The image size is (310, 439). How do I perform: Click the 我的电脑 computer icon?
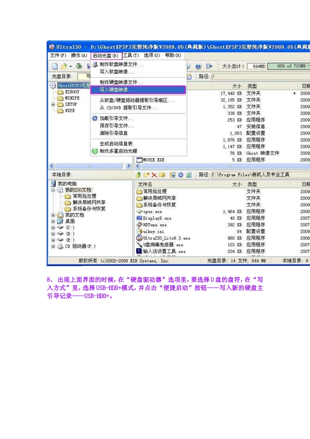pyautogui.click(x=54, y=184)
